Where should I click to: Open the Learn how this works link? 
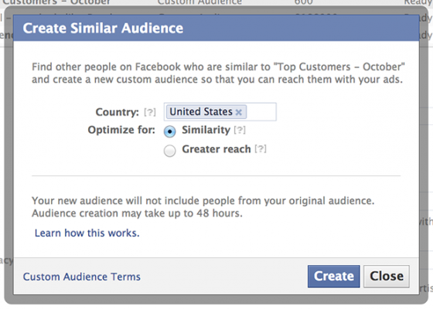tap(87, 233)
